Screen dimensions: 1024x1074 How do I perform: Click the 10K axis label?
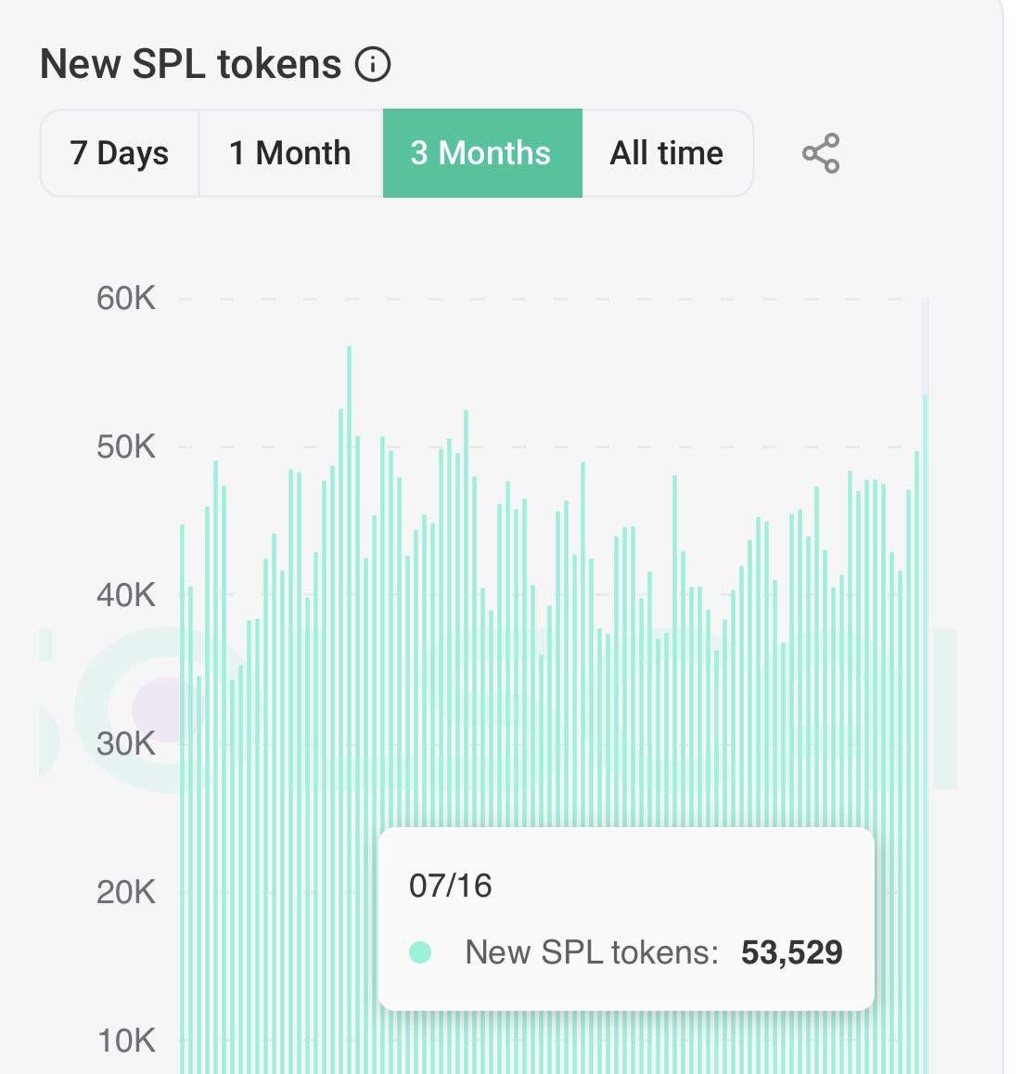126,1041
